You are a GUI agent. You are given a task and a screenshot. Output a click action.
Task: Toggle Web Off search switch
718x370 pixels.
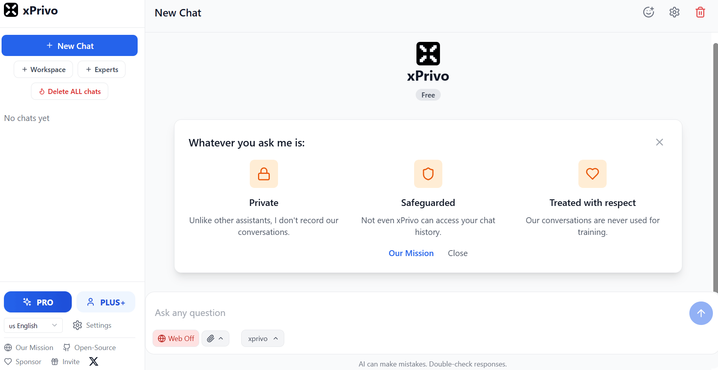click(x=176, y=339)
